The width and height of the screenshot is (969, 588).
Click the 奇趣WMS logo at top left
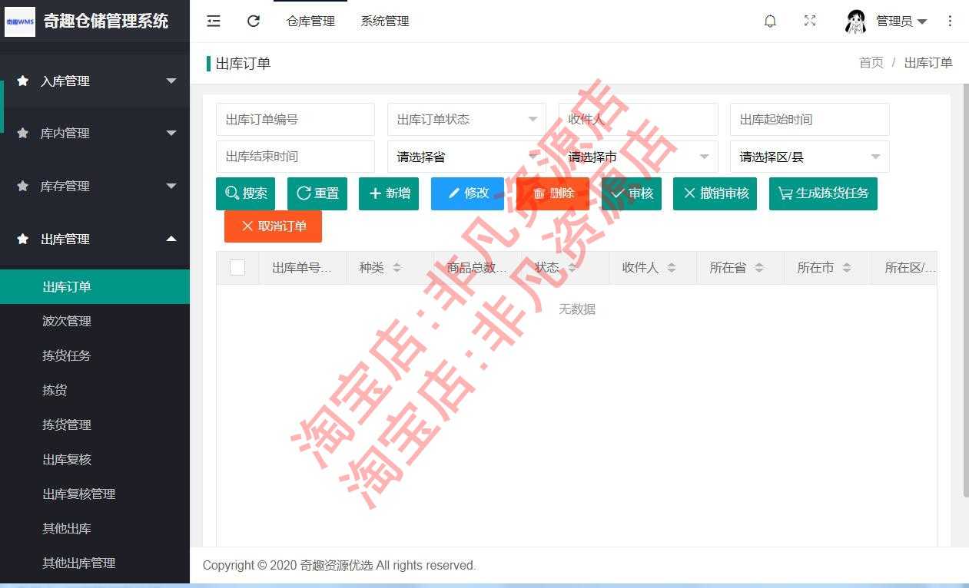20,21
